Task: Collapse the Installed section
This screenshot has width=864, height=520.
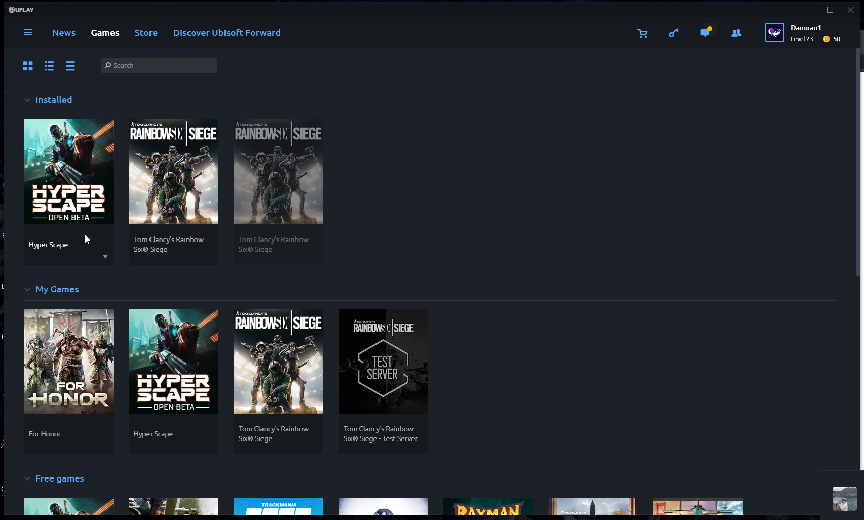Action: [x=27, y=100]
